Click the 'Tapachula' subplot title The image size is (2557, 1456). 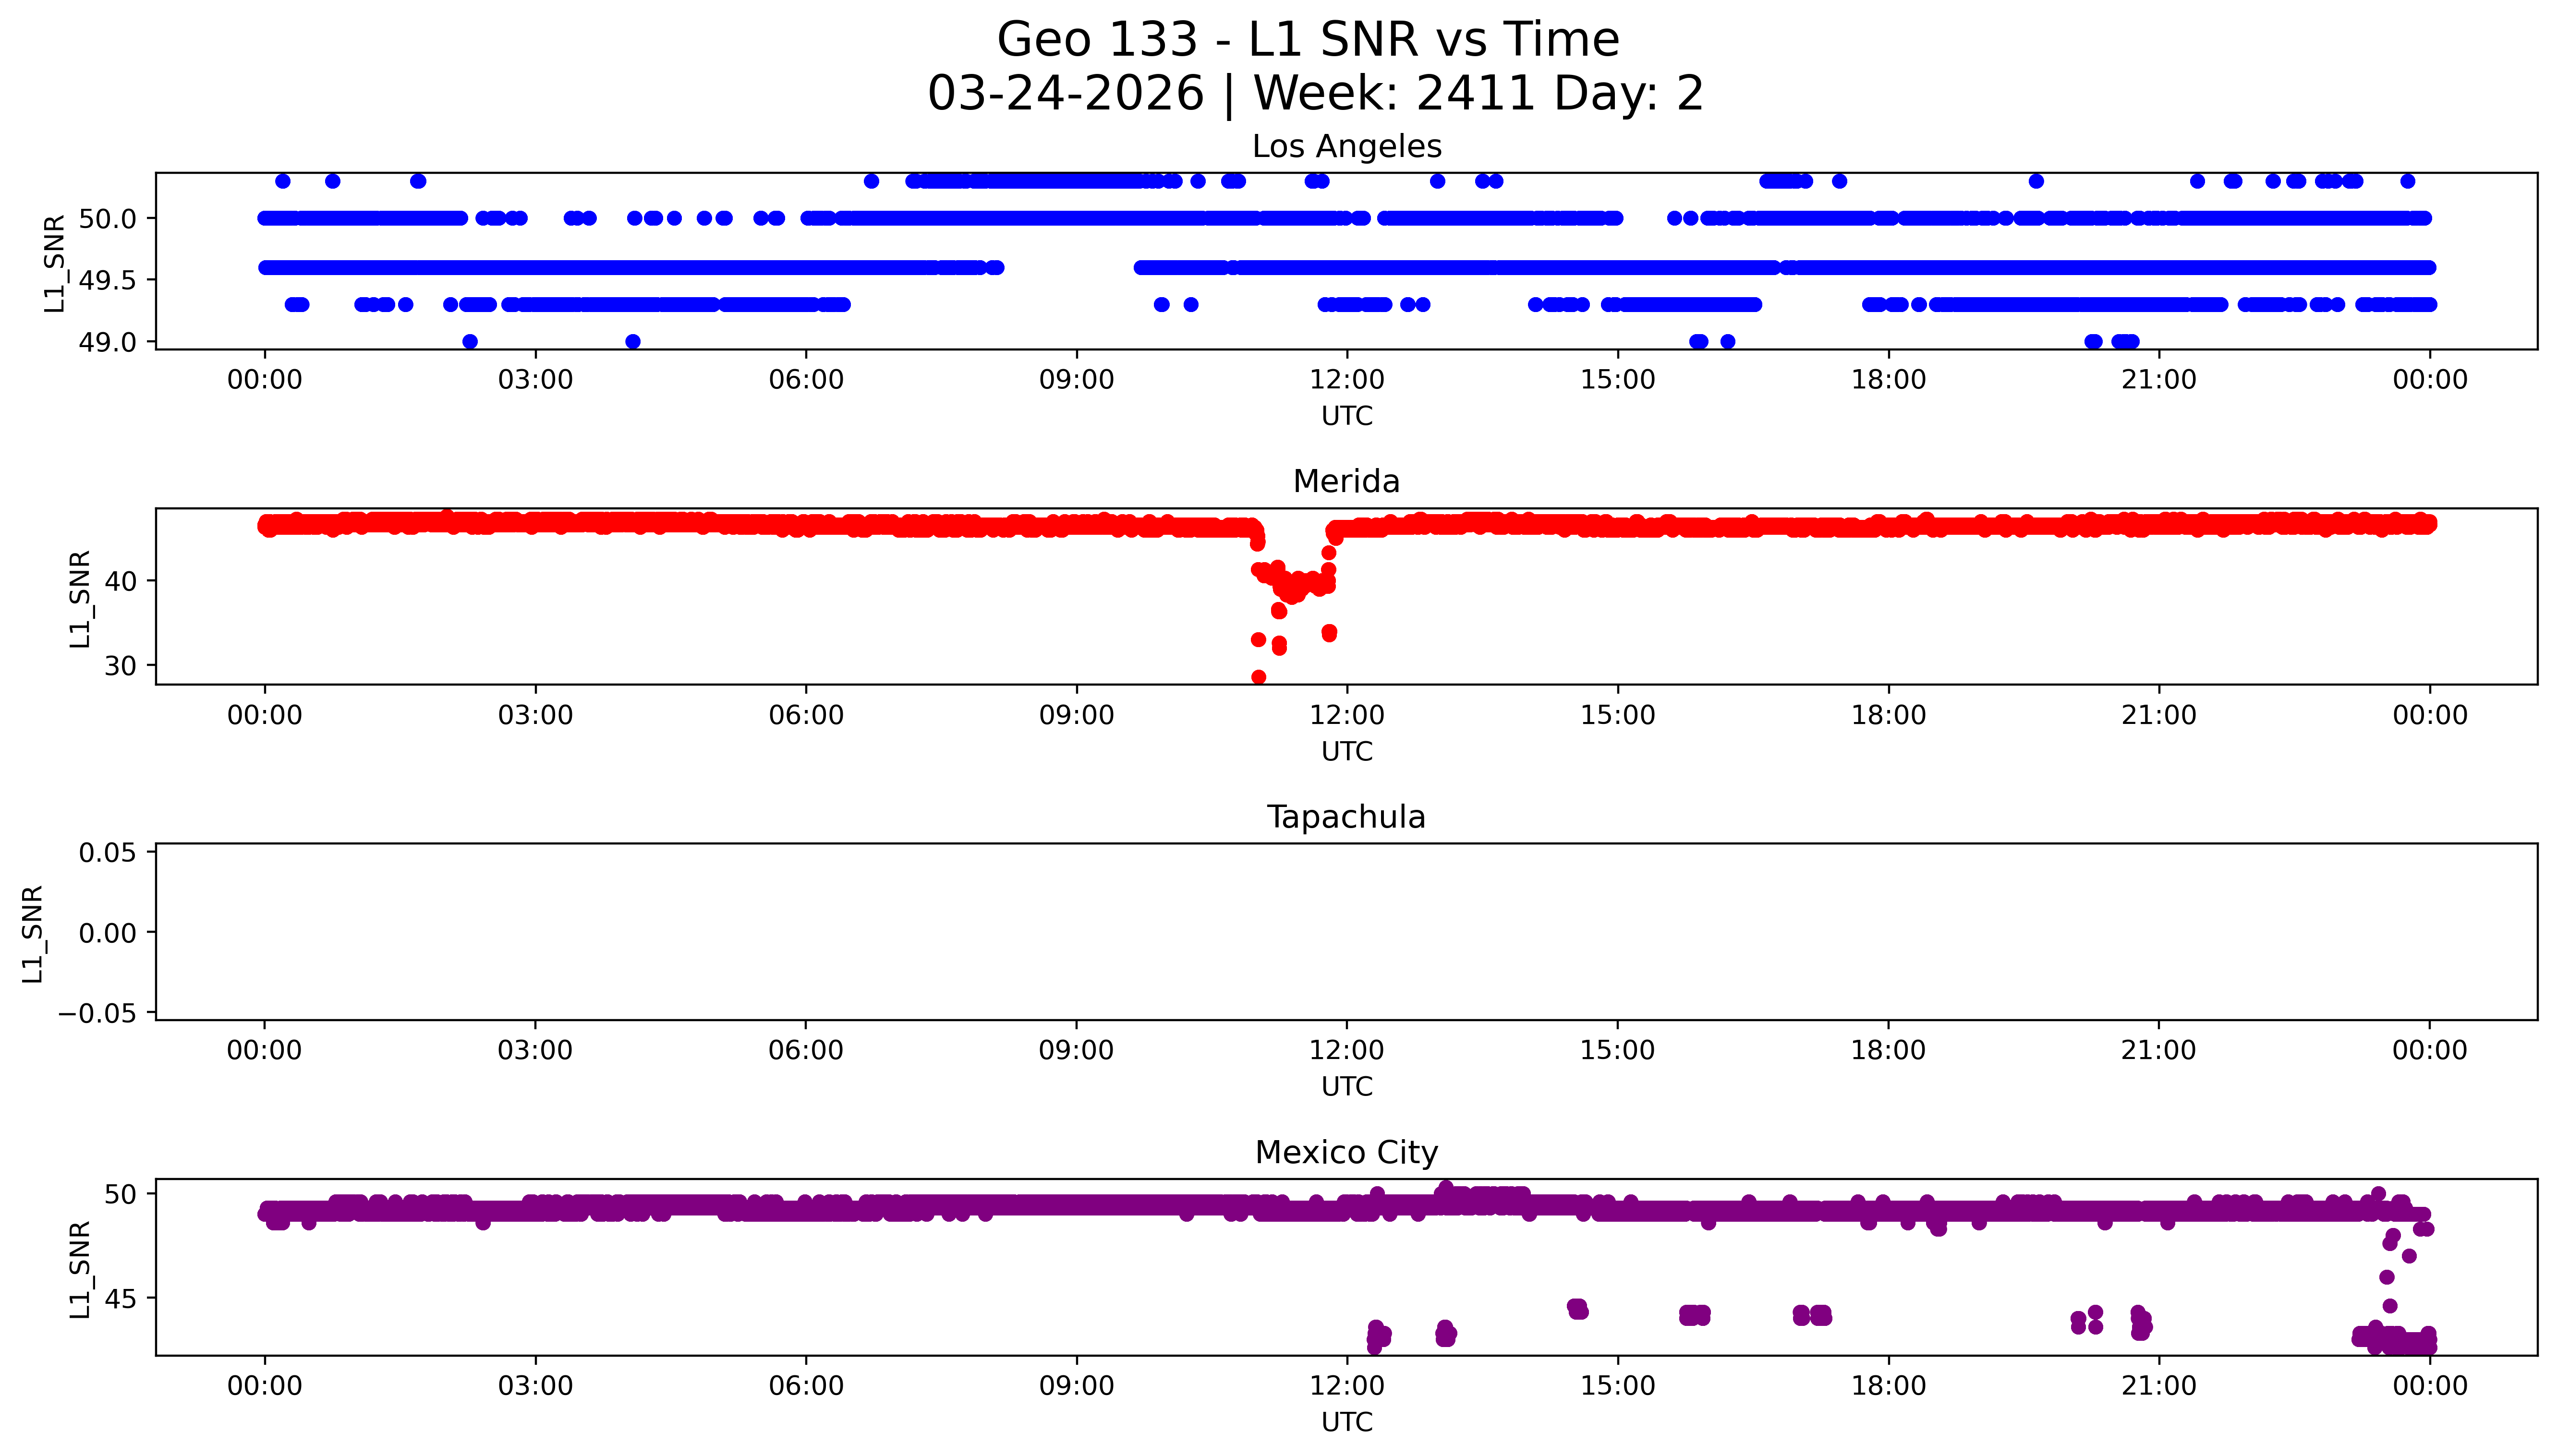[x=1346, y=817]
